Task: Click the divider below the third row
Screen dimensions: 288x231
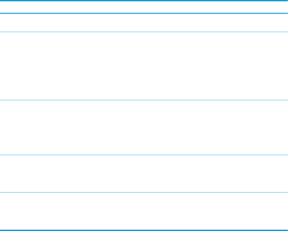Action: tap(144, 156)
